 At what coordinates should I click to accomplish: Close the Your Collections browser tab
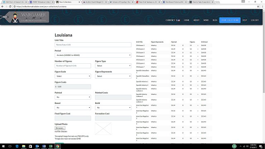pyautogui.click(x=79, y=2)
